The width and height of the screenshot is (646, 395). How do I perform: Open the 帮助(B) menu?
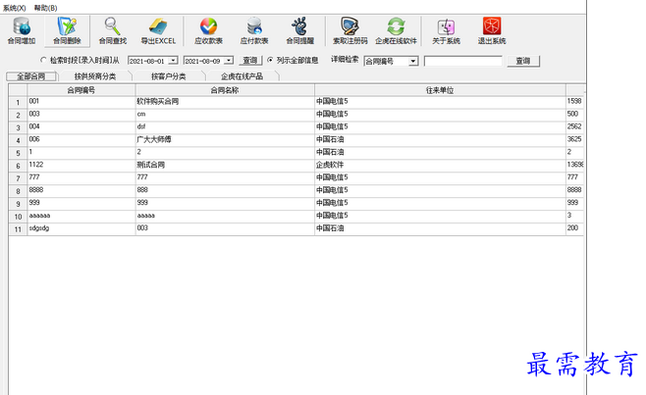(x=45, y=8)
